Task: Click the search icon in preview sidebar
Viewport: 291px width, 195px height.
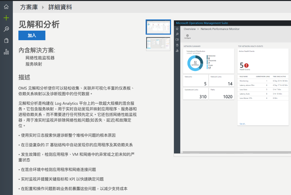Action: (177, 34)
